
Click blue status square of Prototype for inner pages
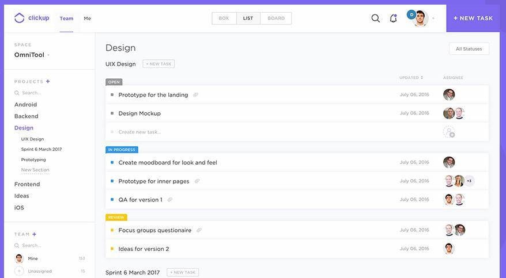112,181
